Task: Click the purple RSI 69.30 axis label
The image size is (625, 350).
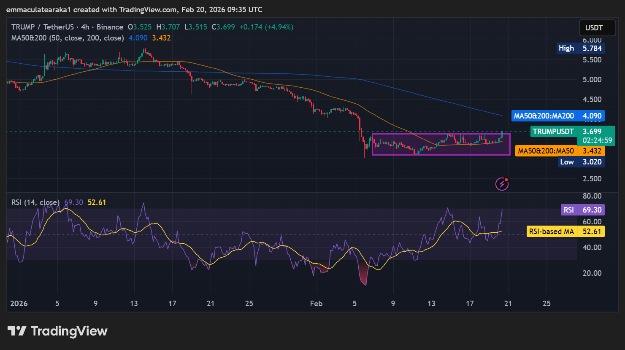Action: (x=582, y=210)
